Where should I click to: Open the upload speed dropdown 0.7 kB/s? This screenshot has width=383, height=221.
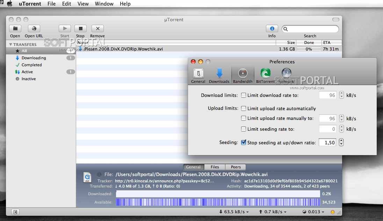273,212
